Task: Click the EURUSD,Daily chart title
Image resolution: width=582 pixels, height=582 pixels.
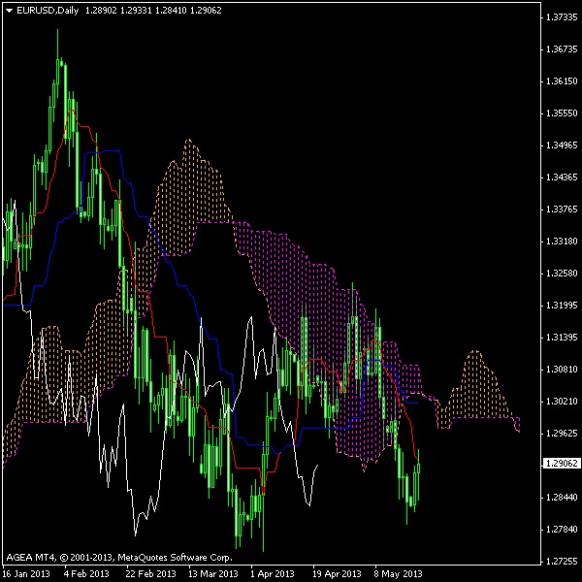Action: pos(48,10)
